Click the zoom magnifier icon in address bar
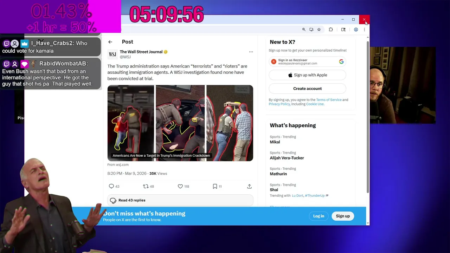Screen dimensions: 450x253 point(304,30)
